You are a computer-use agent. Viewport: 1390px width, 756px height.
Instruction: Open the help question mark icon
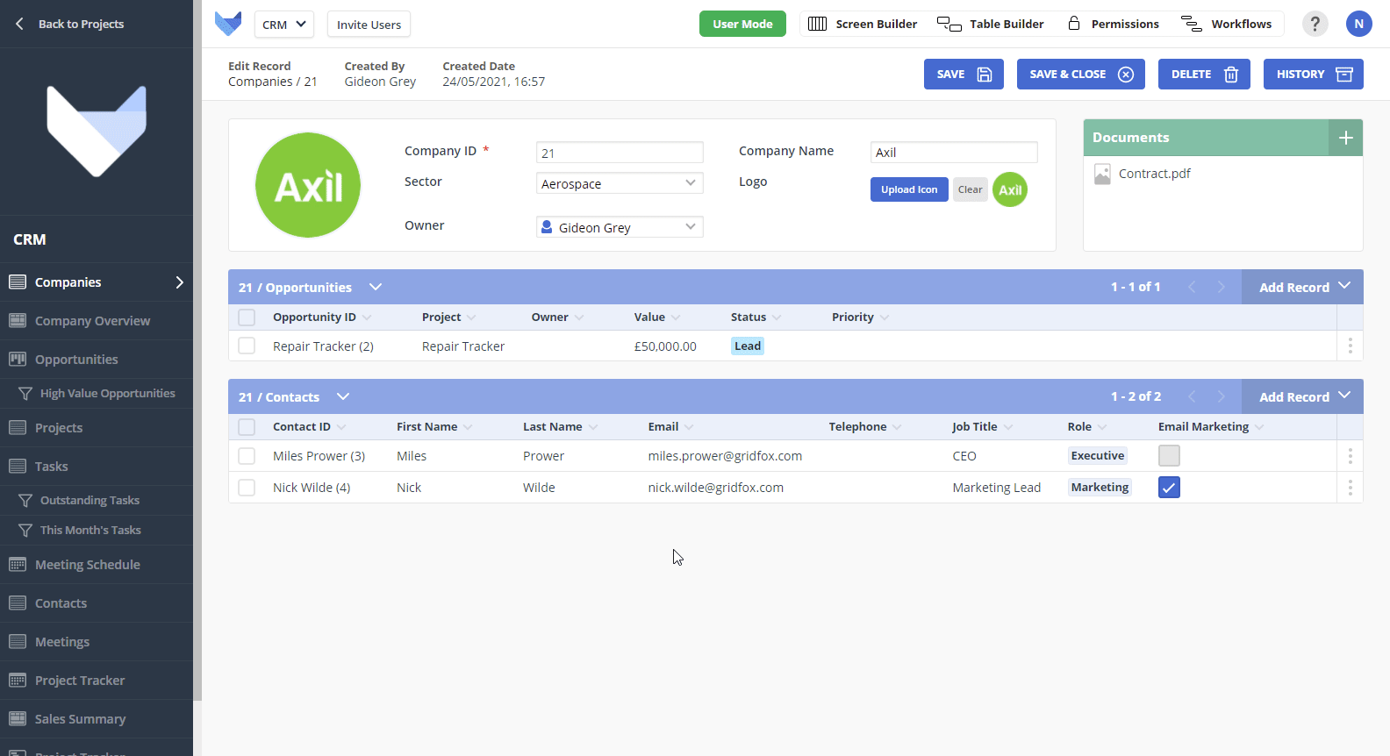point(1315,24)
